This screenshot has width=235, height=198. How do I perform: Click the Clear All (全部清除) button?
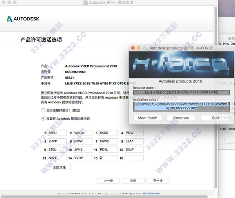pos(59,167)
